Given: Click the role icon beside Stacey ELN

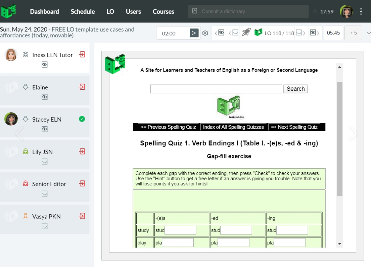Looking at the screenshot, I should (26, 119).
